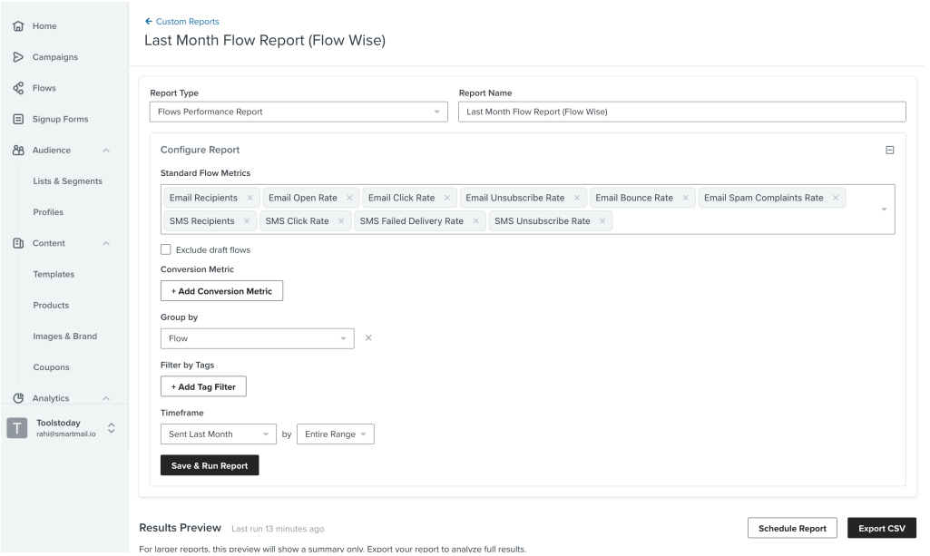Open Profiles under Audience
The width and height of the screenshot is (930, 556).
click(48, 212)
